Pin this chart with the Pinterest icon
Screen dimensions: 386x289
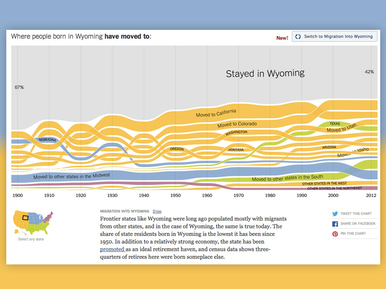click(x=335, y=233)
